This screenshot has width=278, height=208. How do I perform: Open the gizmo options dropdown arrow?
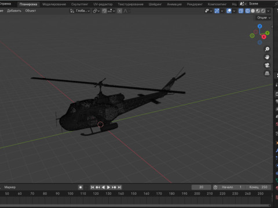(x=222, y=11)
